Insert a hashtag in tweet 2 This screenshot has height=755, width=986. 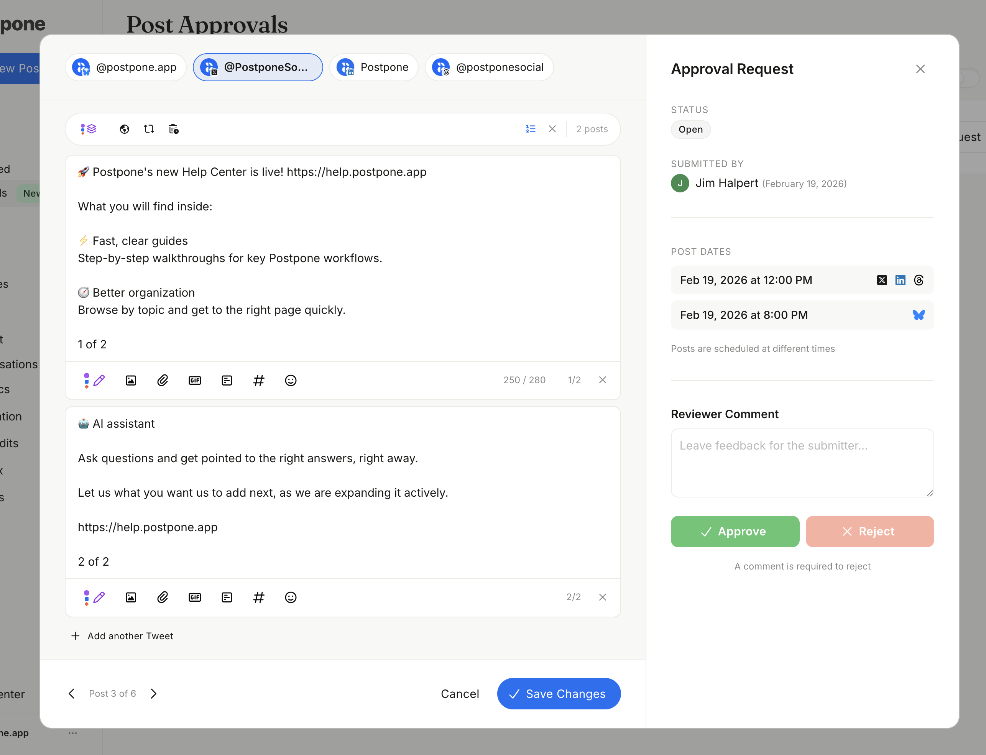tap(259, 597)
